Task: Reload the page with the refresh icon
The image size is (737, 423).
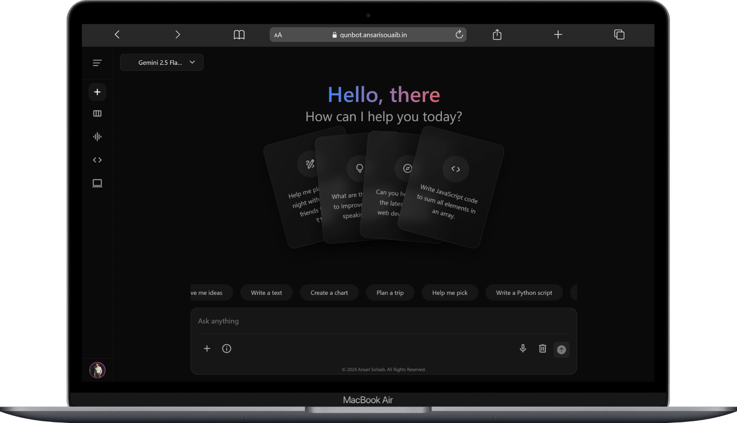Action: (459, 34)
